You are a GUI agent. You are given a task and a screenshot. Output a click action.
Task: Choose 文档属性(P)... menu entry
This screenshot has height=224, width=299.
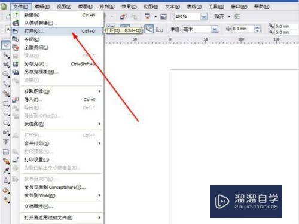(x=57, y=207)
